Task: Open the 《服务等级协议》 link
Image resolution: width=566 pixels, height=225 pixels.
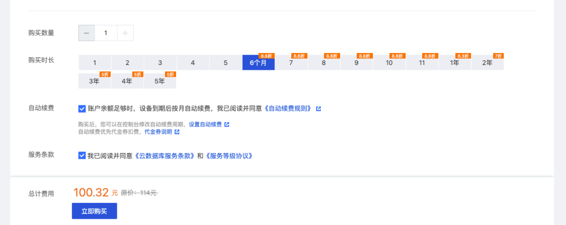Action: click(x=229, y=156)
